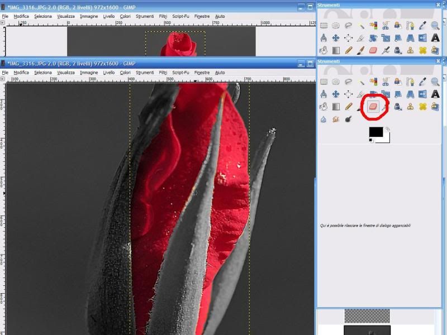447x335 pixels.
Task: Open Finestre menu in the front image window
Action: click(202, 73)
